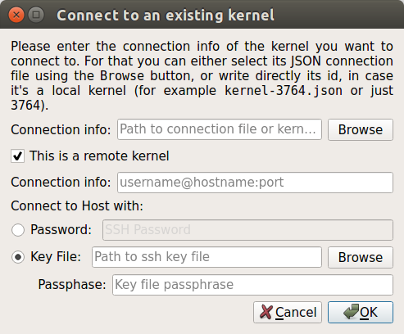Click the dialog title 'Connect to an existing kernel'

pos(166,16)
